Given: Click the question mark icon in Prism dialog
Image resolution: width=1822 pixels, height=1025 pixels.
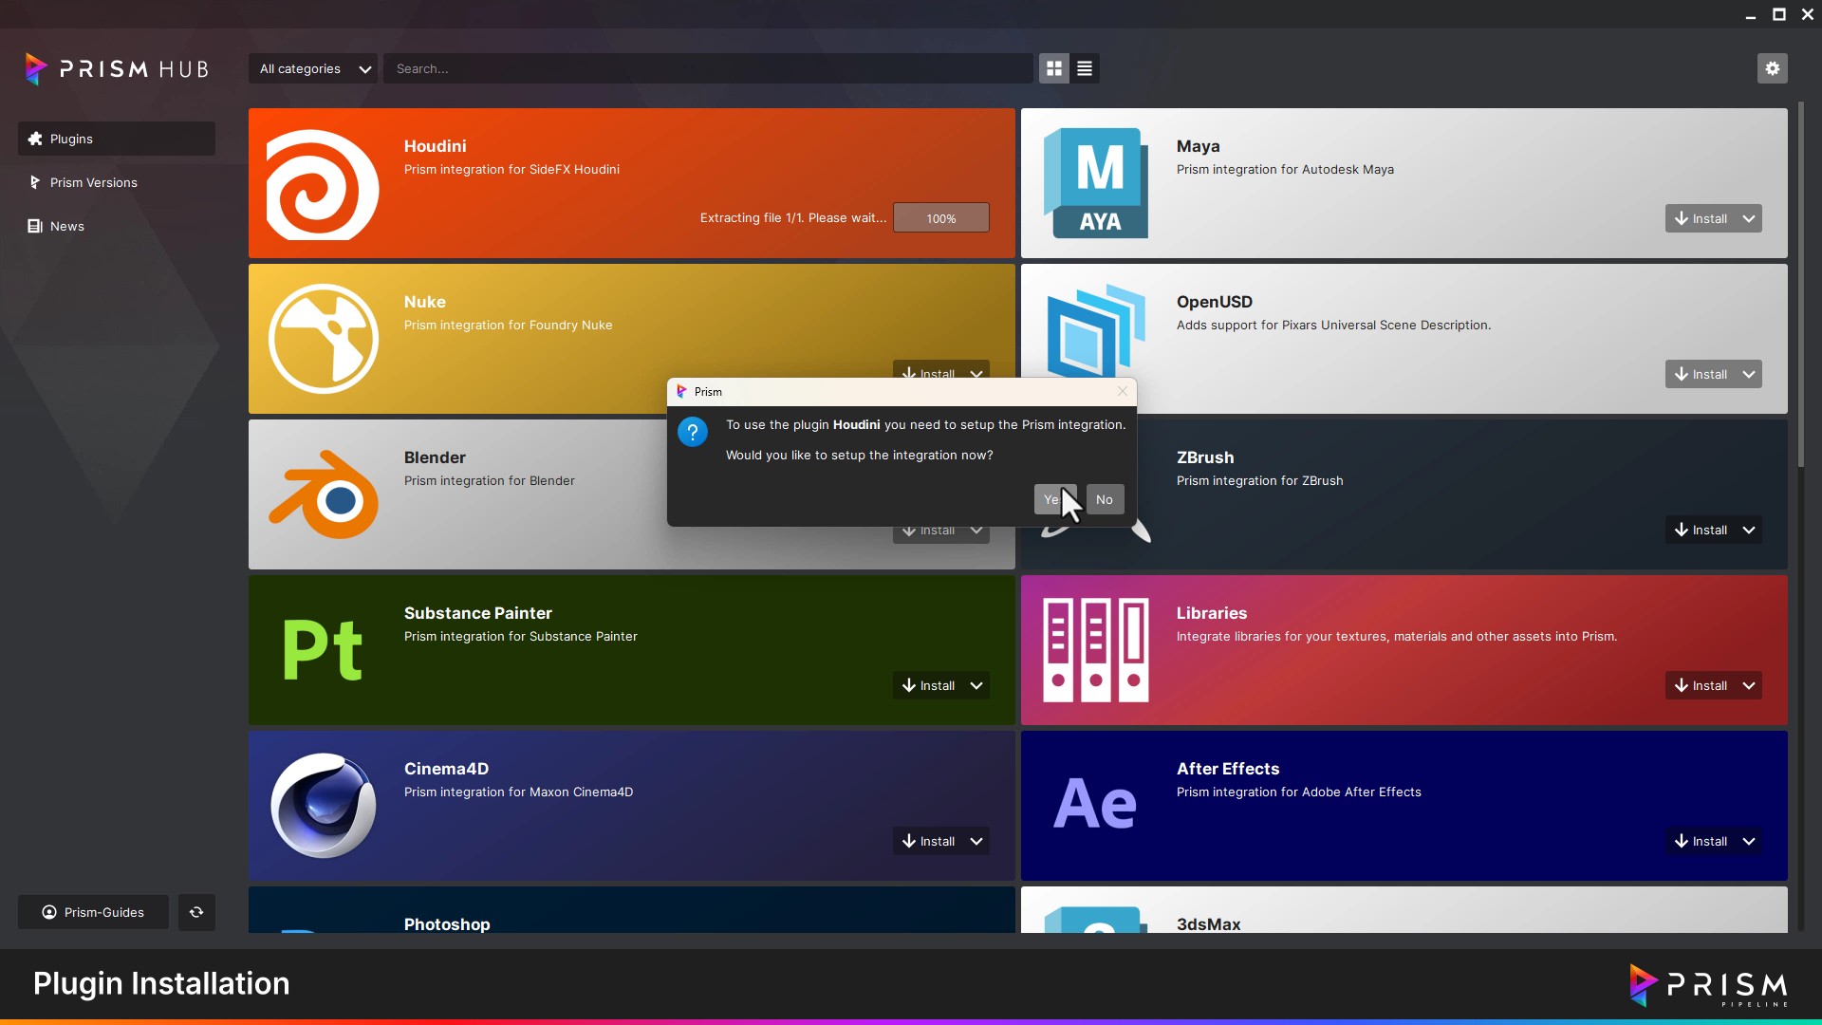Looking at the screenshot, I should [693, 432].
